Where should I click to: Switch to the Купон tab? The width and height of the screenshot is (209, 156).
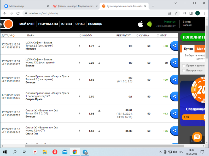tap(188, 49)
